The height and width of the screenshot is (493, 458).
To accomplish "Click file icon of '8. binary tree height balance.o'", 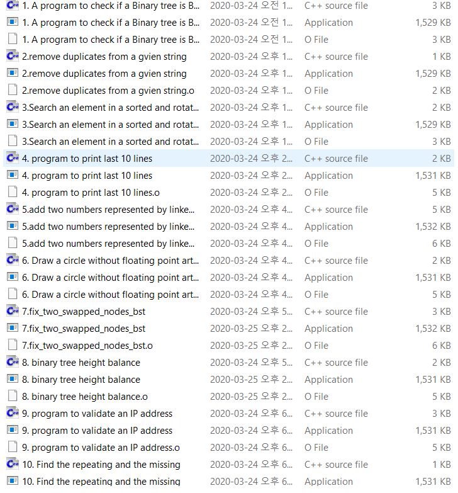I will [x=13, y=395].
